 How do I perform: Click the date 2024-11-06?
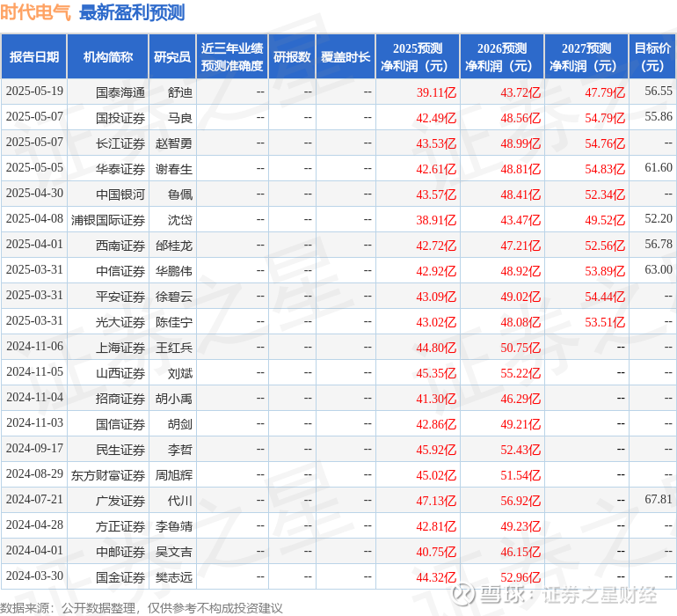(x=34, y=346)
